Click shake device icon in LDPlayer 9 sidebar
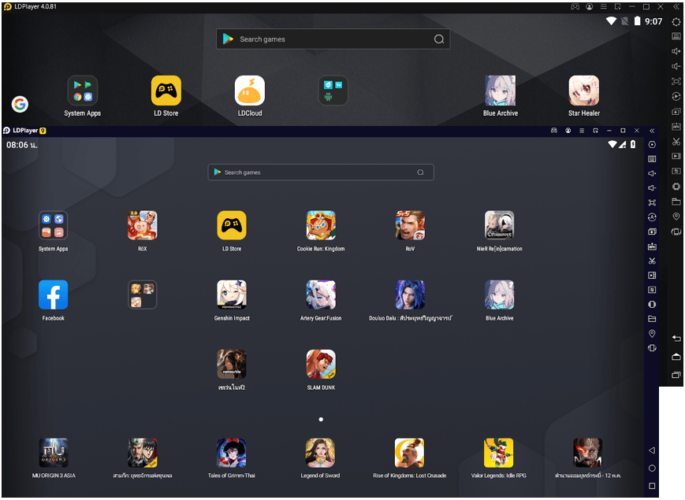Viewport: 685px width, 500px height. point(652,348)
